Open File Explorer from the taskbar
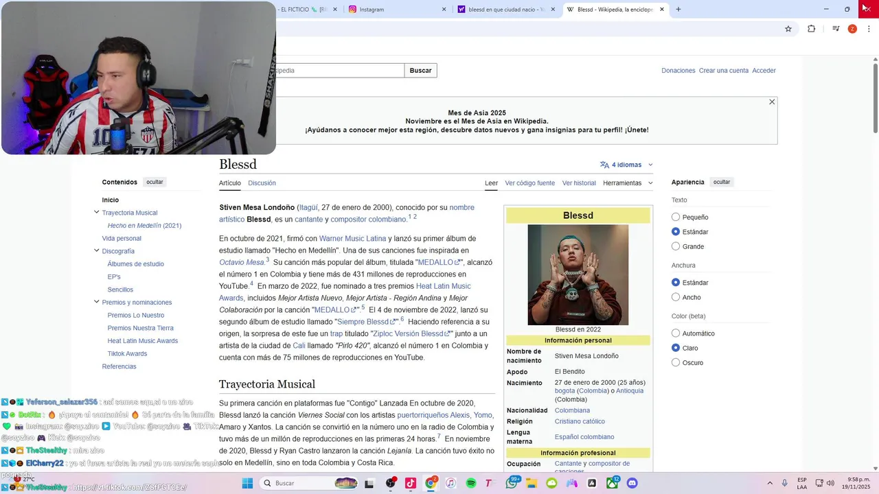Screen dimensions: 879x494 click(532, 483)
